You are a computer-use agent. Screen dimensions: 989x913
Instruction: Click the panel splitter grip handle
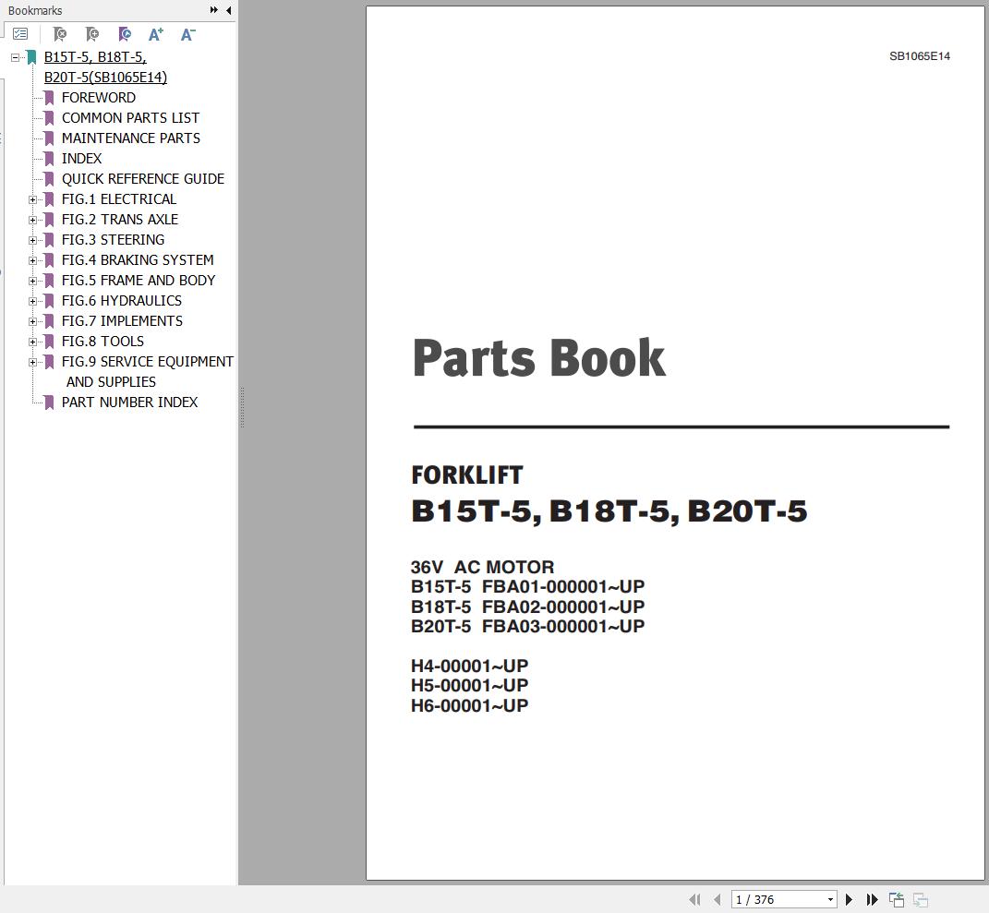(x=242, y=407)
